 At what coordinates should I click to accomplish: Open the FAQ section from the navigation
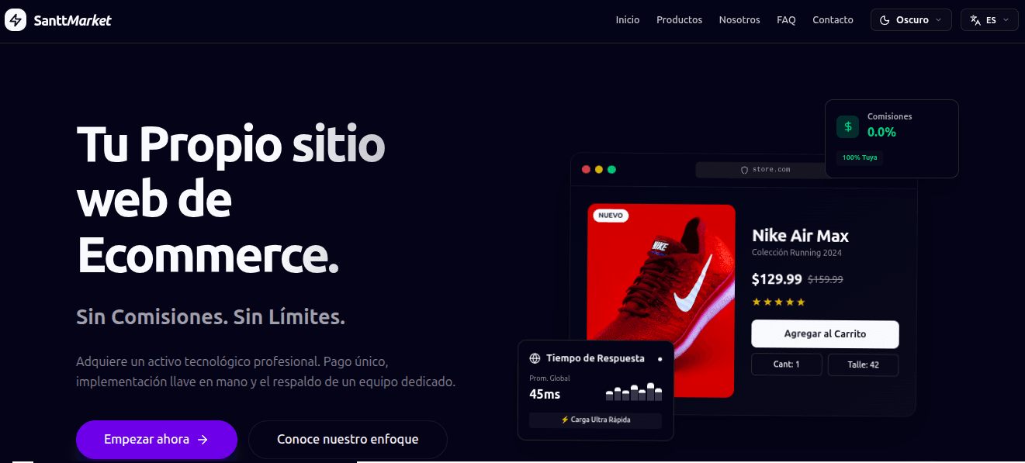point(786,20)
